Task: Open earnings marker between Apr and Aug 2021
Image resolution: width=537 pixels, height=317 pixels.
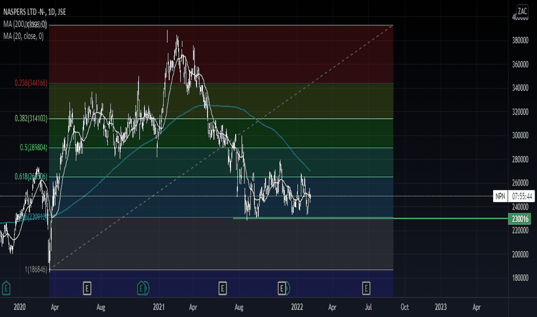Action: 222,289
